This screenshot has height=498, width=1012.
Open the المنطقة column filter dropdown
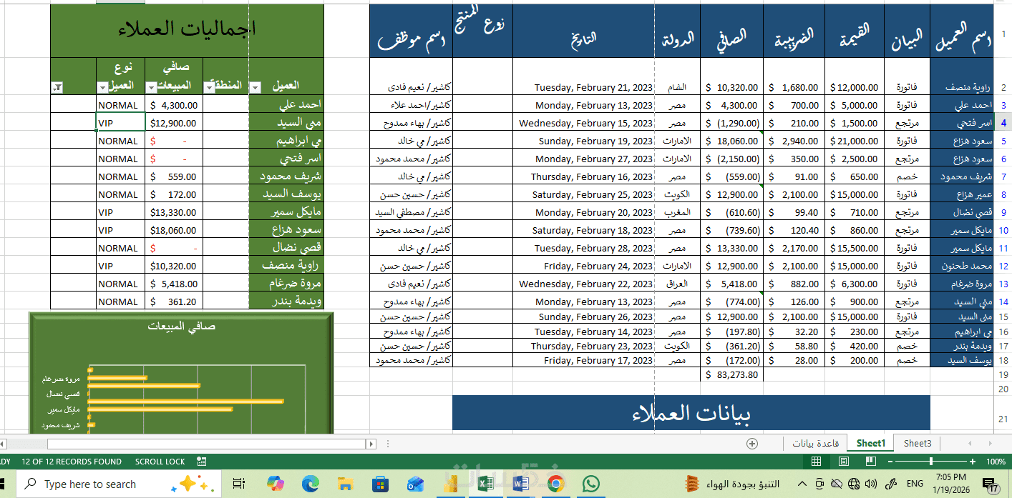pos(209,87)
